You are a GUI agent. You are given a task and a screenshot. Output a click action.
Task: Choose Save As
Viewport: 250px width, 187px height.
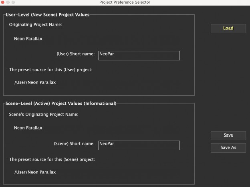(x=228, y=147)
